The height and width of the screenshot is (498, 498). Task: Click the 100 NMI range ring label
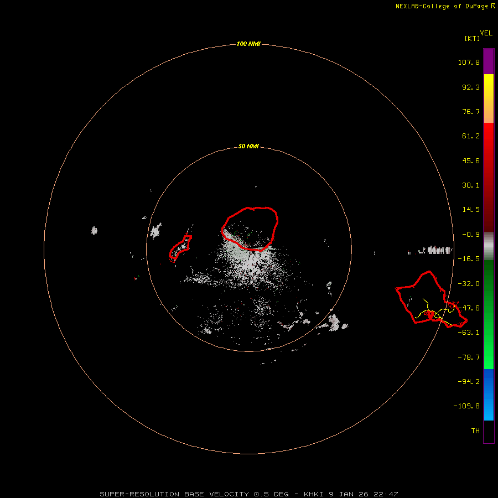(x=248, y=44)
